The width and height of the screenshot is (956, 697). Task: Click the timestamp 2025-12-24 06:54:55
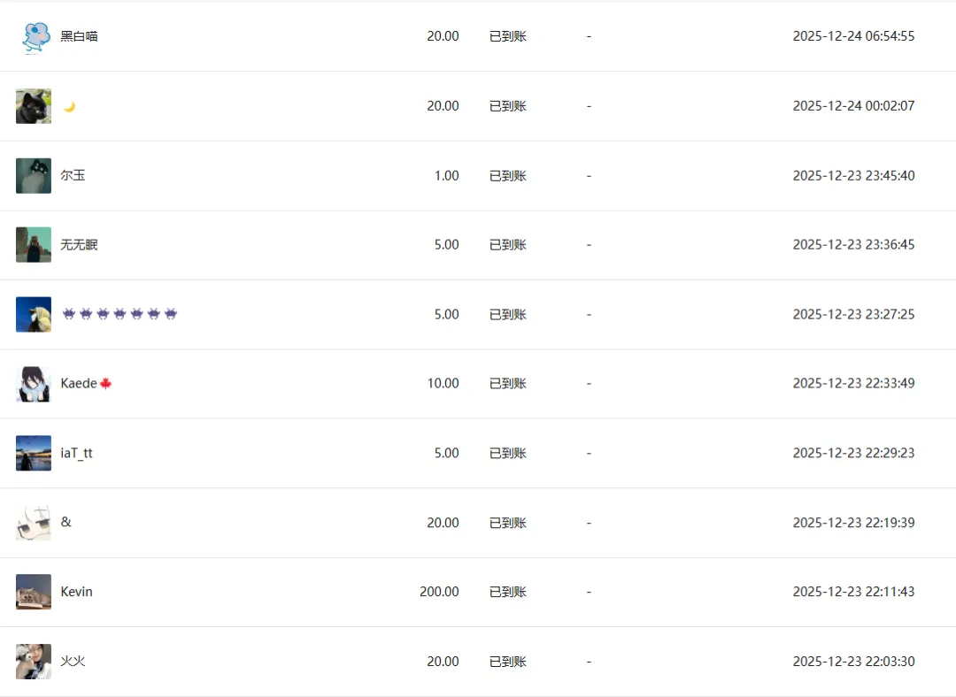coord(853,36)
